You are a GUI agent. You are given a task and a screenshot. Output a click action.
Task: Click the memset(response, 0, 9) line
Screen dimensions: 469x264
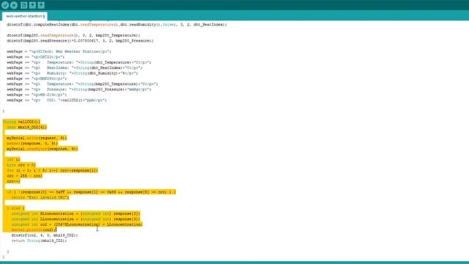(x=32, y=144)
